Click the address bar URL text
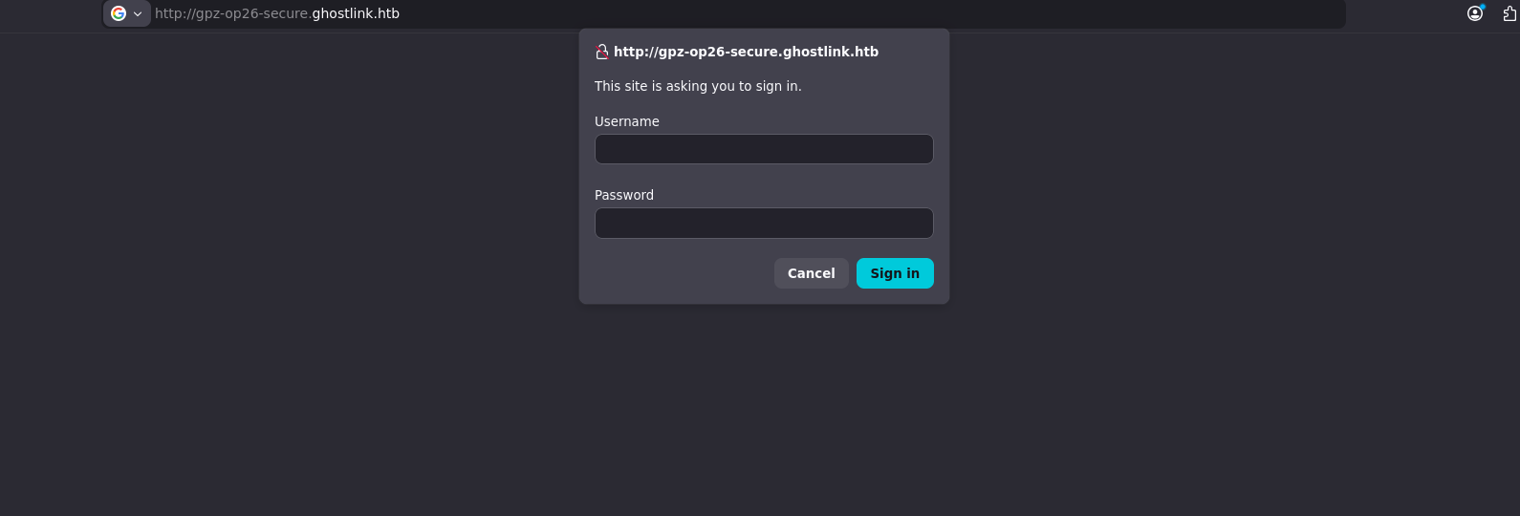The height and width of the screenshot is (516, 1520). point(277,13)
